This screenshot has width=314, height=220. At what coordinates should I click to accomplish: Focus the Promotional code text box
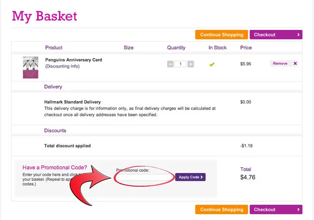pyautogui.click(x=144, y=177)
